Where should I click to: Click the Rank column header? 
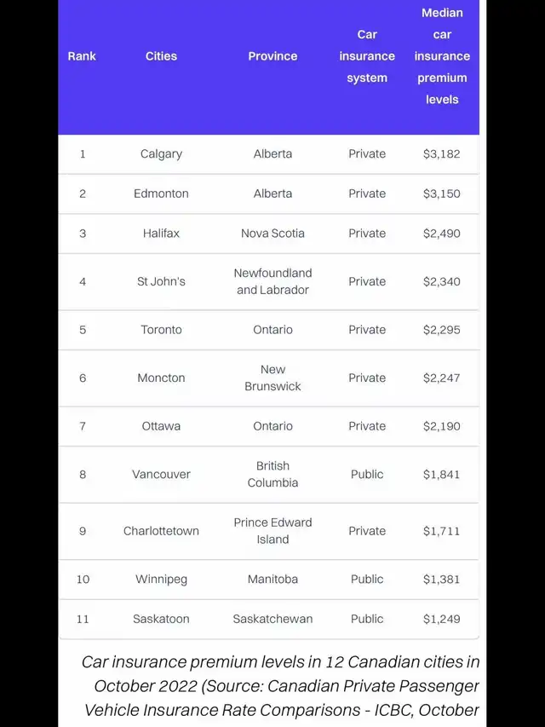pyautogui.click(x=82, y=56)
